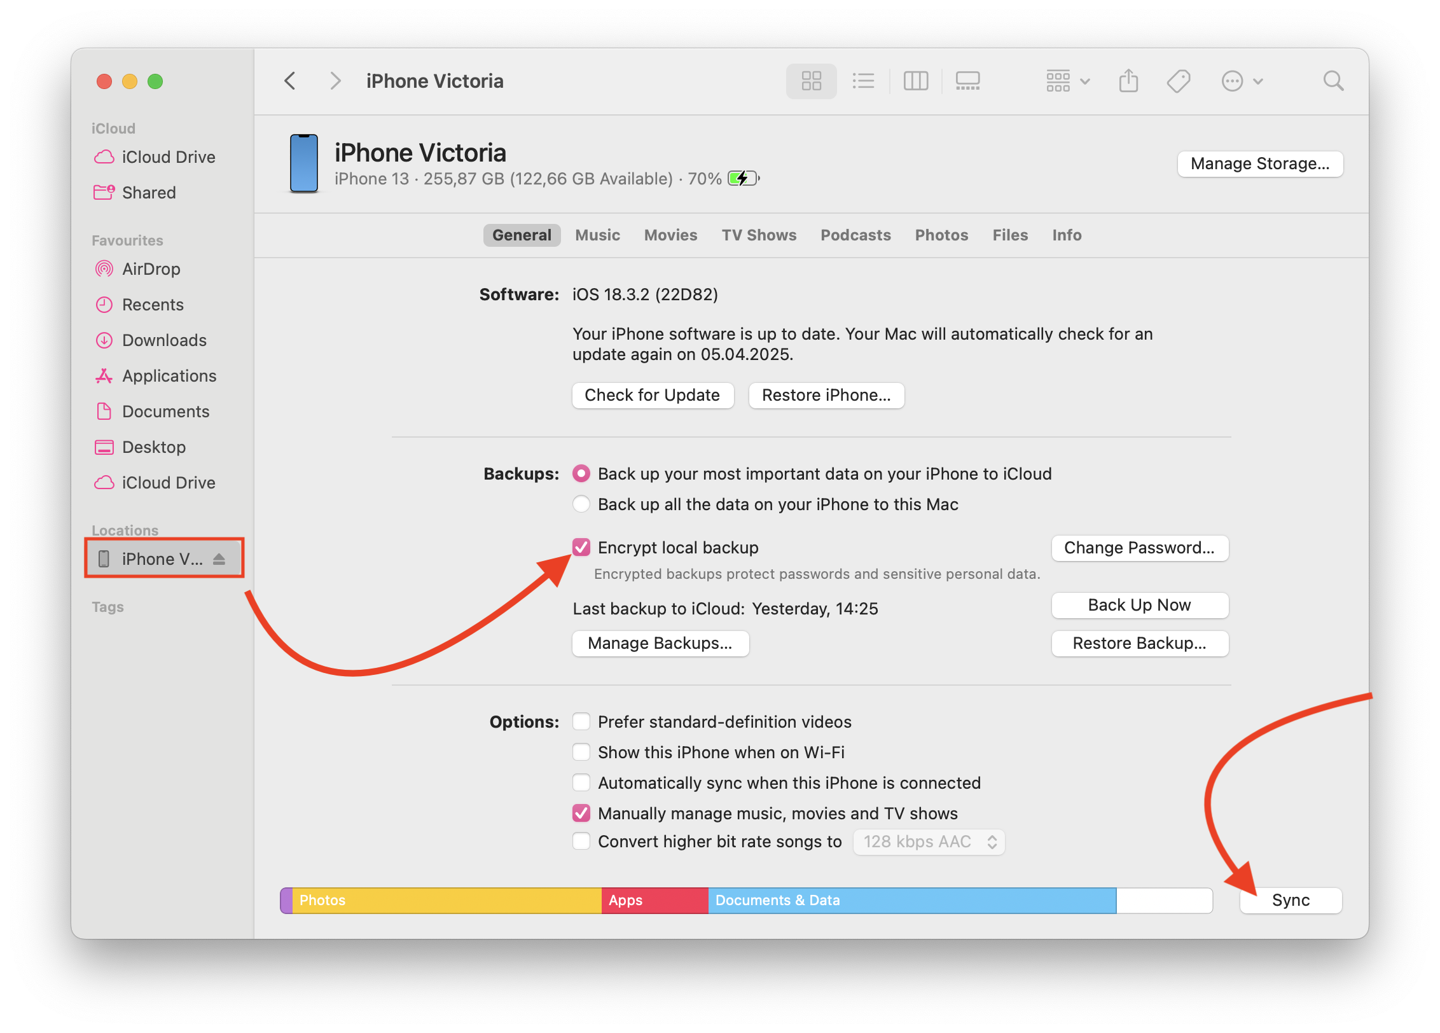This screenshot has width=1440, height=1033.
Task: Enable Show this iPhone when on Wi-Fi
Action: (581, 752)
